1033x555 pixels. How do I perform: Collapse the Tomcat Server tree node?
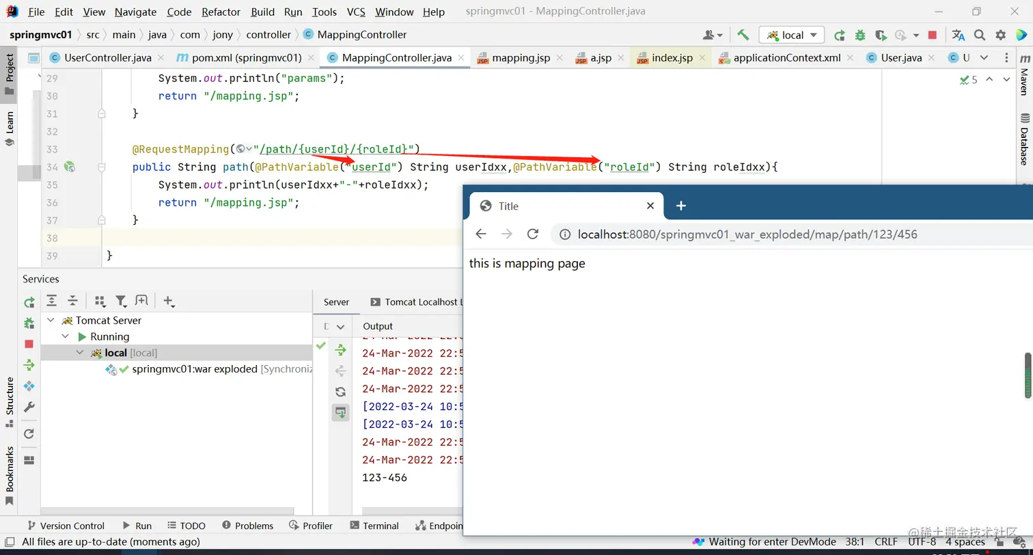tap(51, 320)
